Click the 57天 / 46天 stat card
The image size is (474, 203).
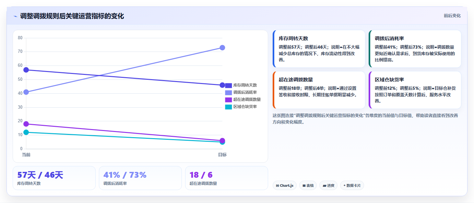(x=54, y=178)
